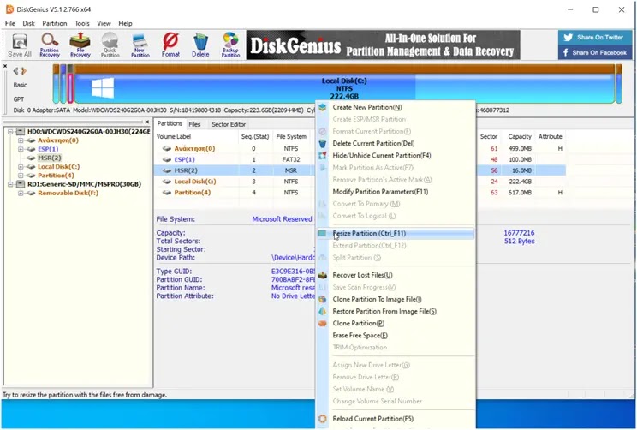
Task: Open the Partition menu
Action: (x=55, y=24)
